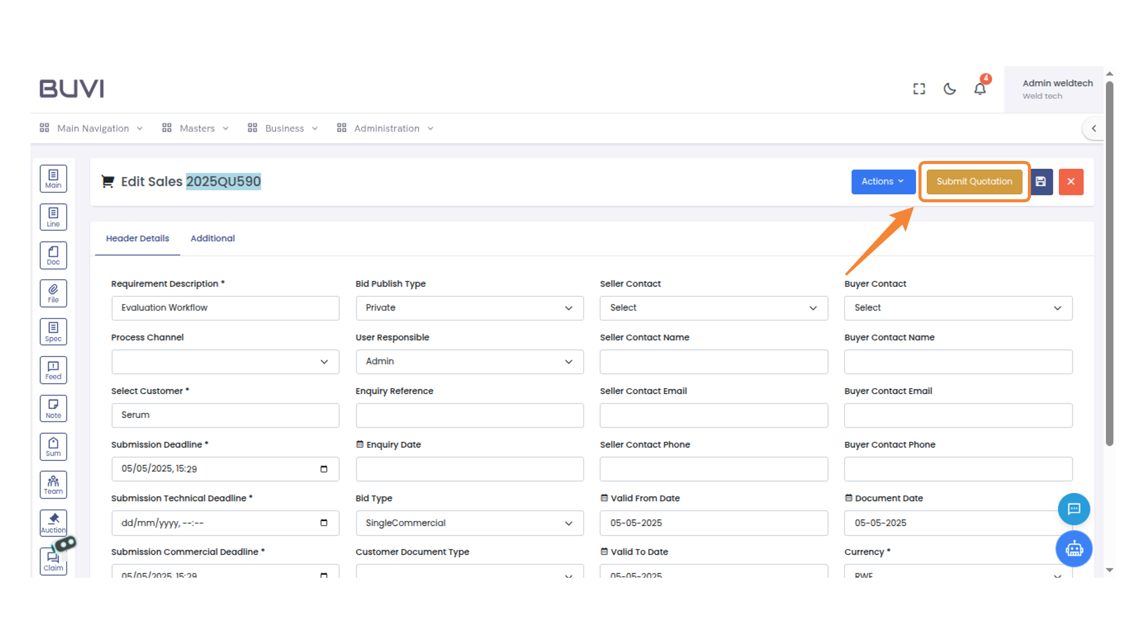The height and width of the screenshot is (644, 1146).
Task: Select the Feed icon in the sidebar
Action: [x=53, y=370]
